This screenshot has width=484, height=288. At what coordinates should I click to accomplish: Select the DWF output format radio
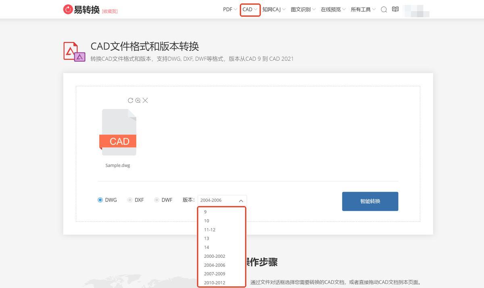156,200
